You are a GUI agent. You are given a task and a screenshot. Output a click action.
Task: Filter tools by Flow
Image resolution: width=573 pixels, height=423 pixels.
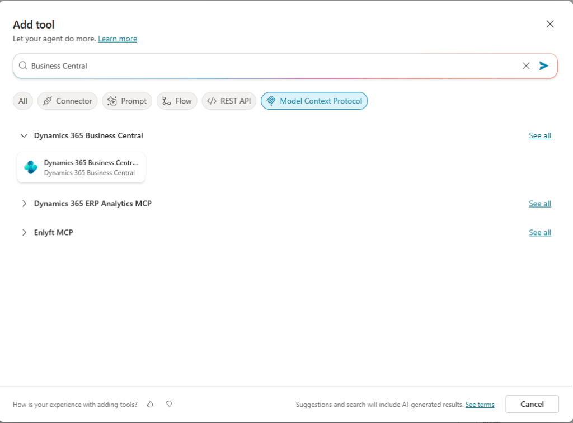(177, 101)
